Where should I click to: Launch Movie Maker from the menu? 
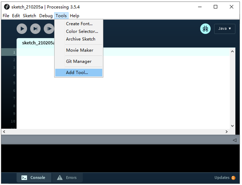click(x=79, y=50)
